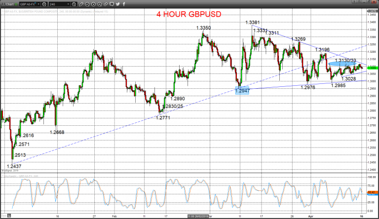Image resolution: width=379 pixels, height=219 pixels.
Task: Open the Chart window menu label
Action: coord(9,4)
